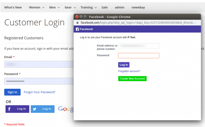Expand the Training menu chevron
The image size is (205, 127).
coord(96,8)
